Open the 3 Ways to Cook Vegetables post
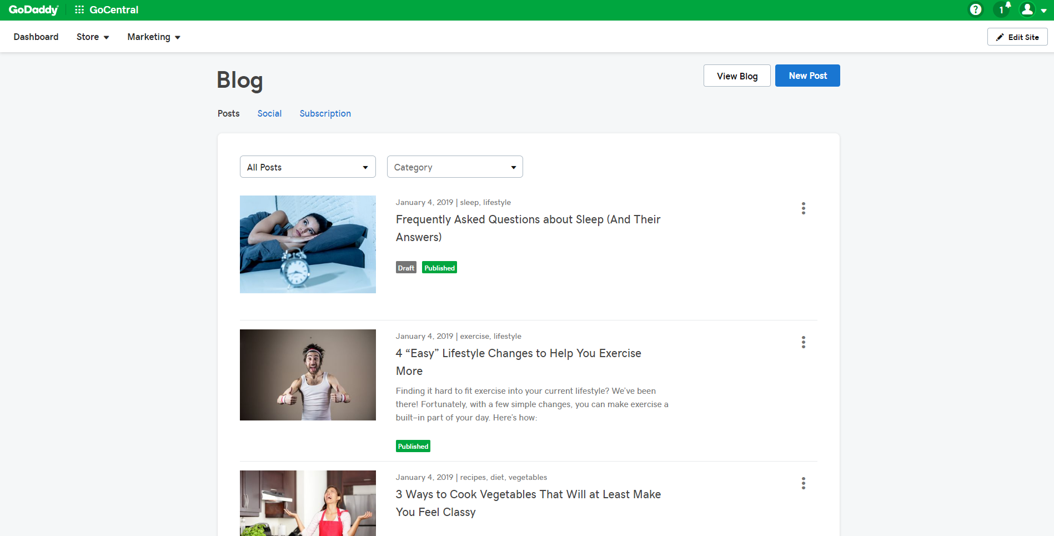 (x=528, y=503)
